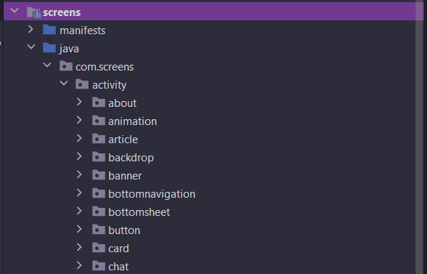
Task: Select the button package label
Action: point(124,230)
